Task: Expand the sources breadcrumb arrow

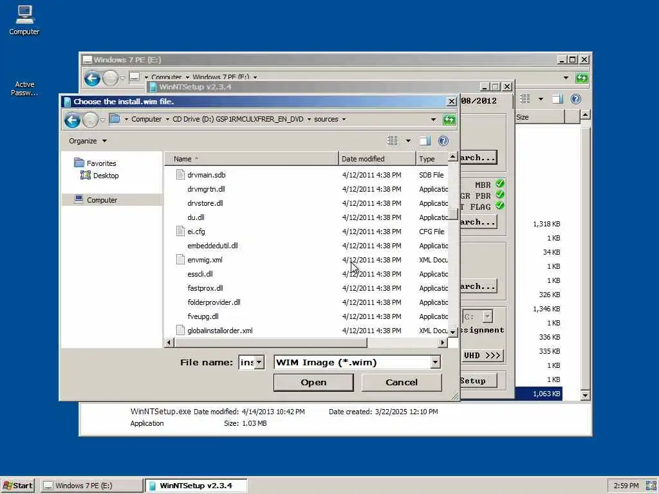Action: click(x=344, y=119)
